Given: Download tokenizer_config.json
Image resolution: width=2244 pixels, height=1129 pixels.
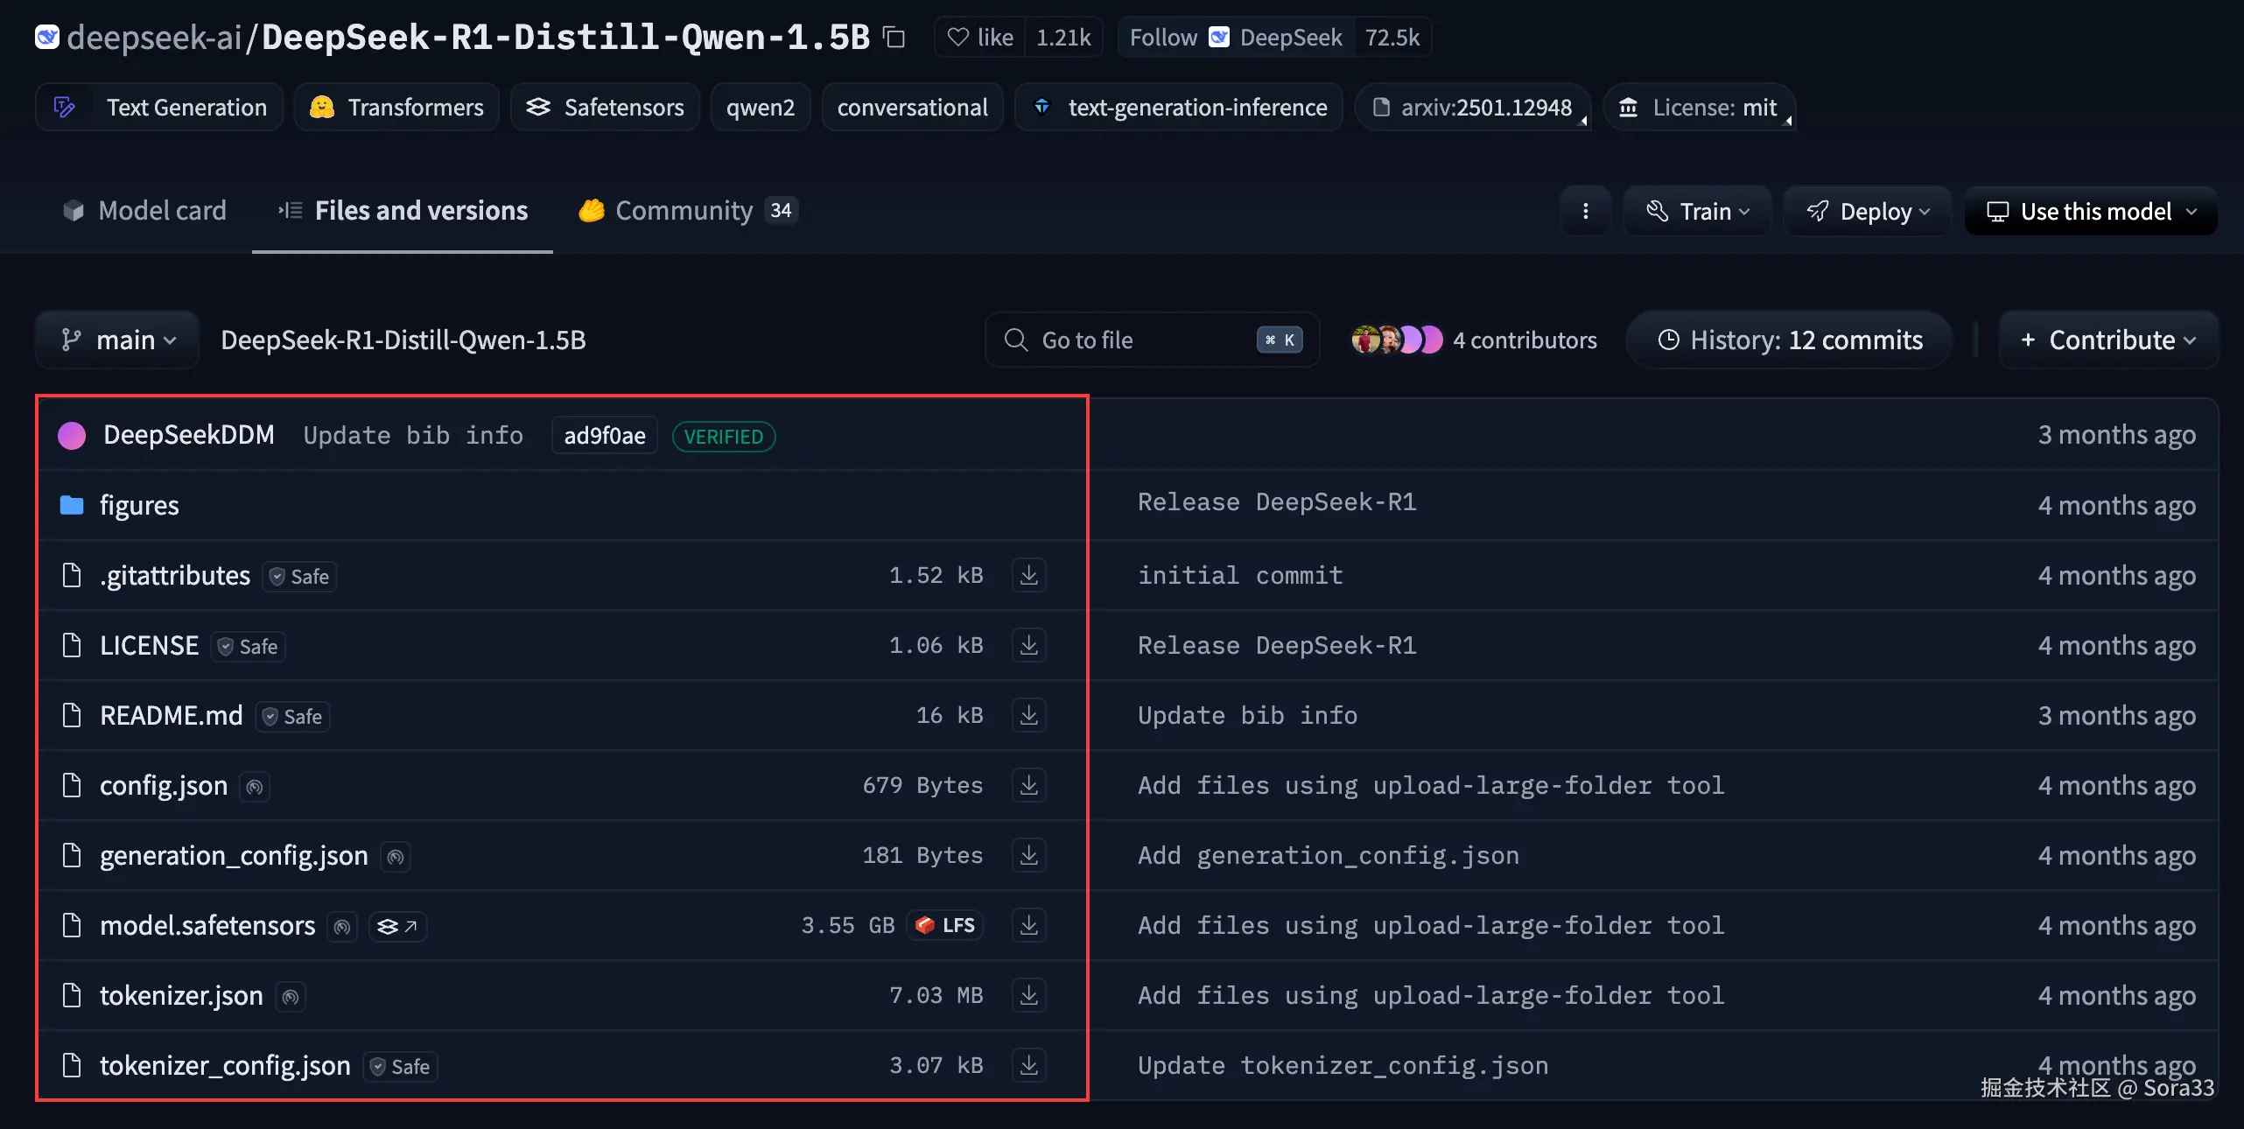Looking at the screenshot, I should pyautogui.click(x=1029, y=1066).
